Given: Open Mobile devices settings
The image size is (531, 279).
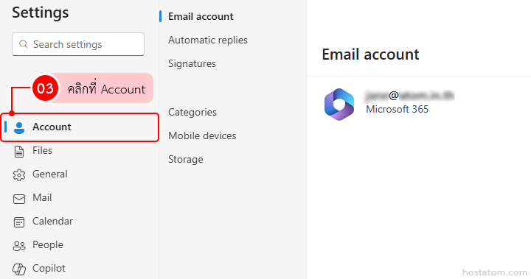Looking at the screenshot, I should click(x=202, y=135).
